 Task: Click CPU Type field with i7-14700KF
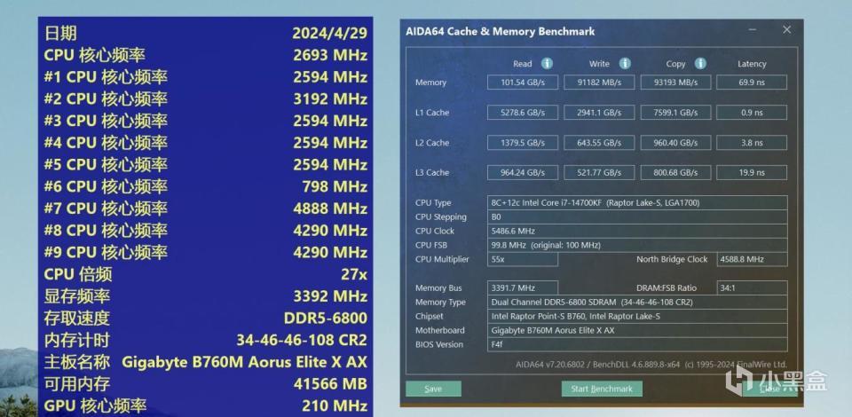(637, 203)
